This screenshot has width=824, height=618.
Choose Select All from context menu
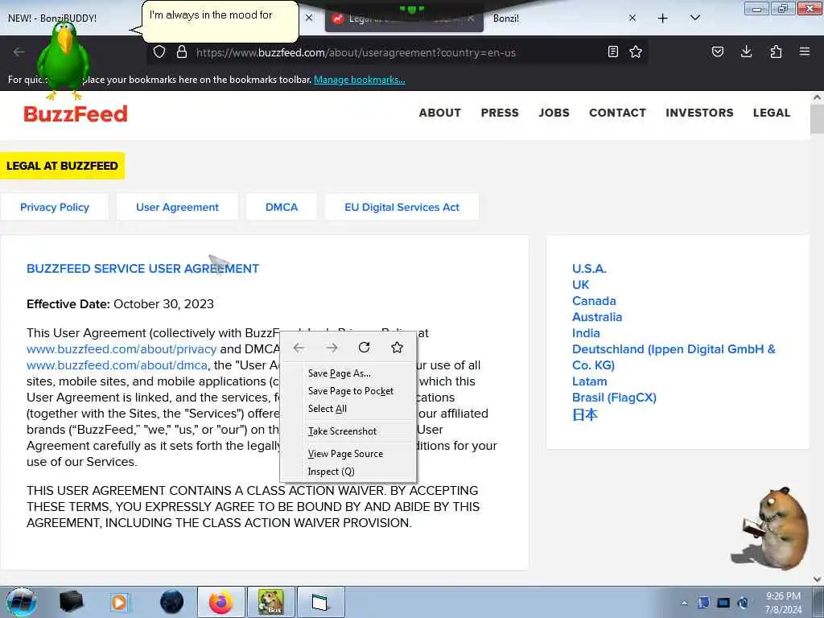coord(348,409)
